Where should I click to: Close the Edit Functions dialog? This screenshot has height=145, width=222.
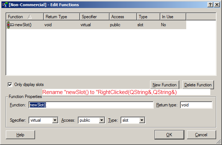tap(217, 5)
